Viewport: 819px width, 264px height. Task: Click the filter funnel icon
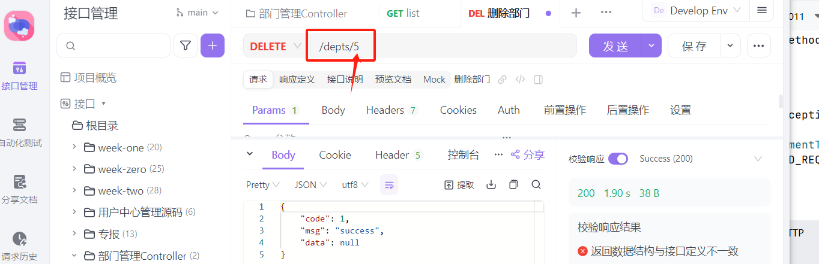pos(186,45)
